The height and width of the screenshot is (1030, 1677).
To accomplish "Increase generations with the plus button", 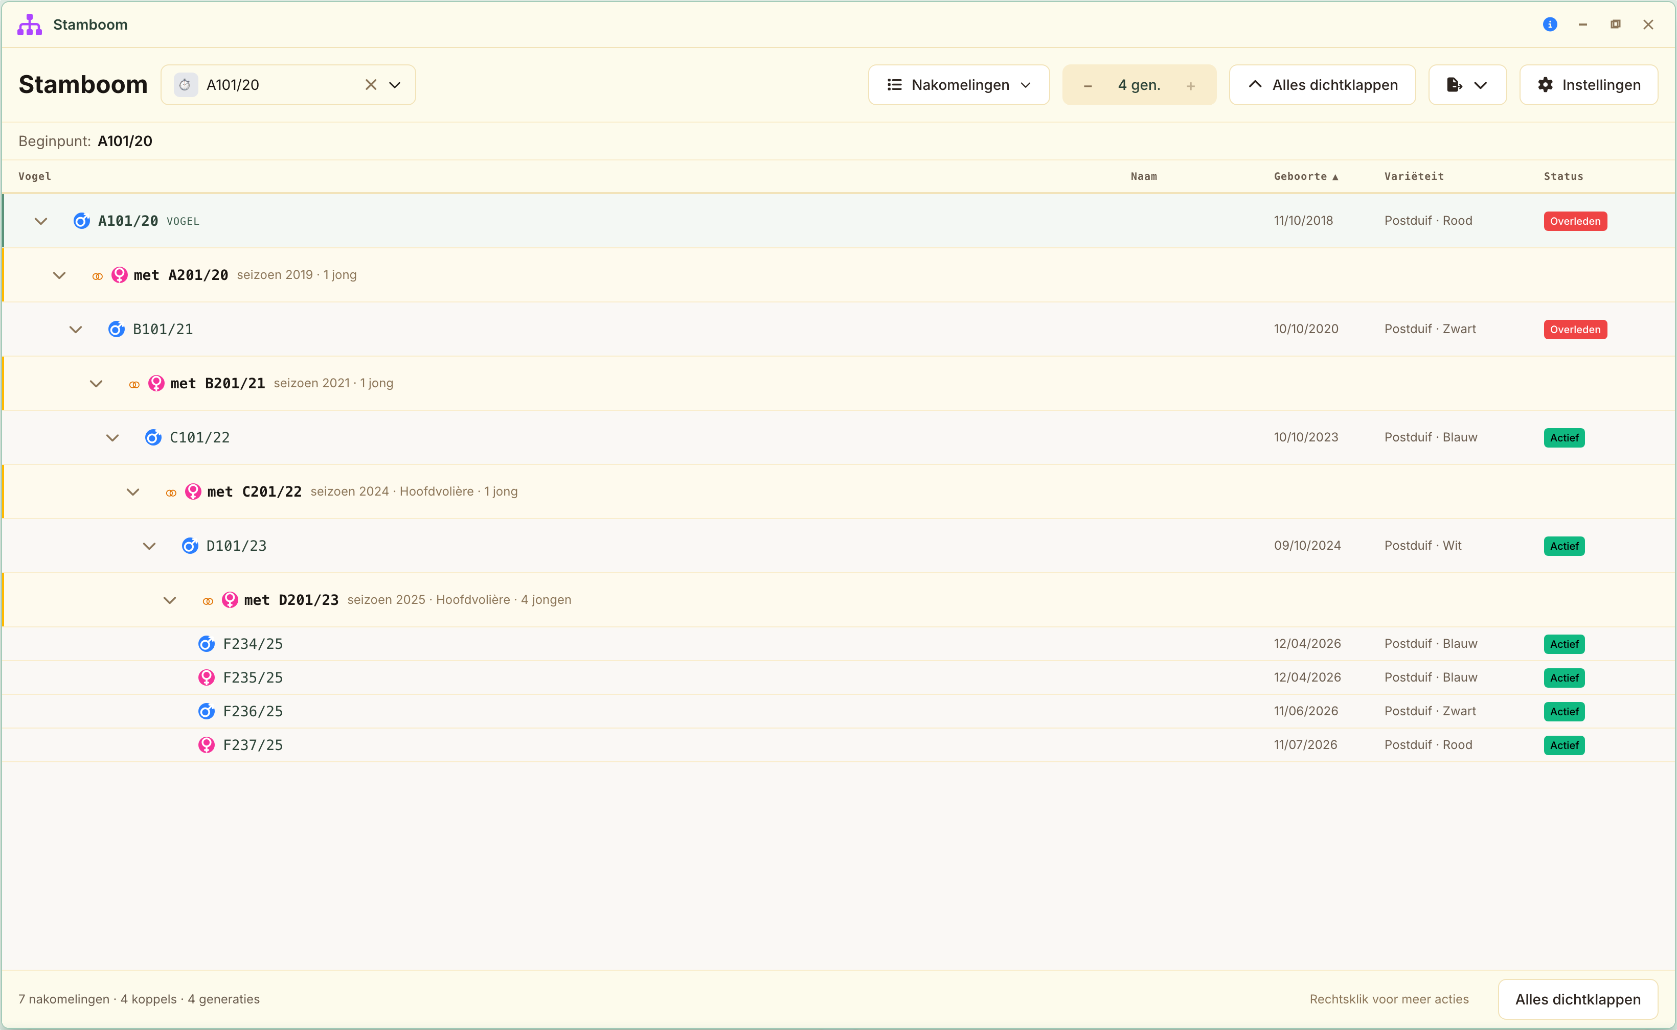I will [x=1190, y=86].
